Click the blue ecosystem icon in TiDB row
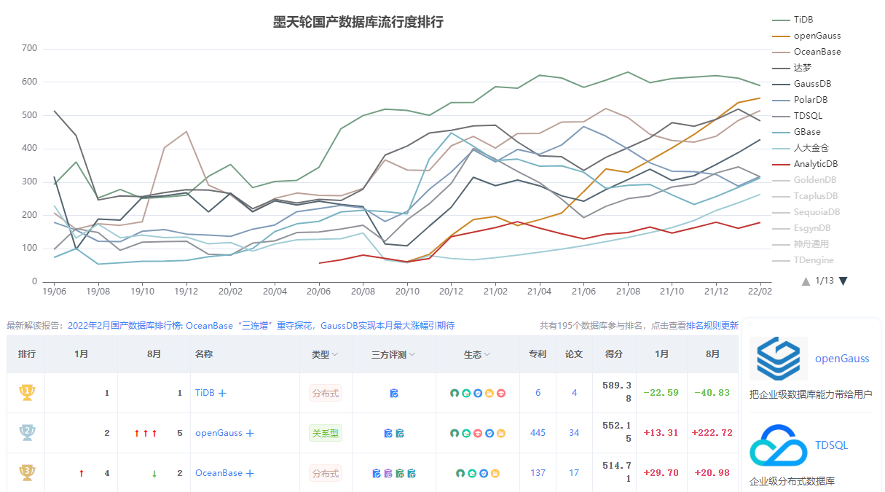This screenshot has height=492, width=885. [478, 393]
